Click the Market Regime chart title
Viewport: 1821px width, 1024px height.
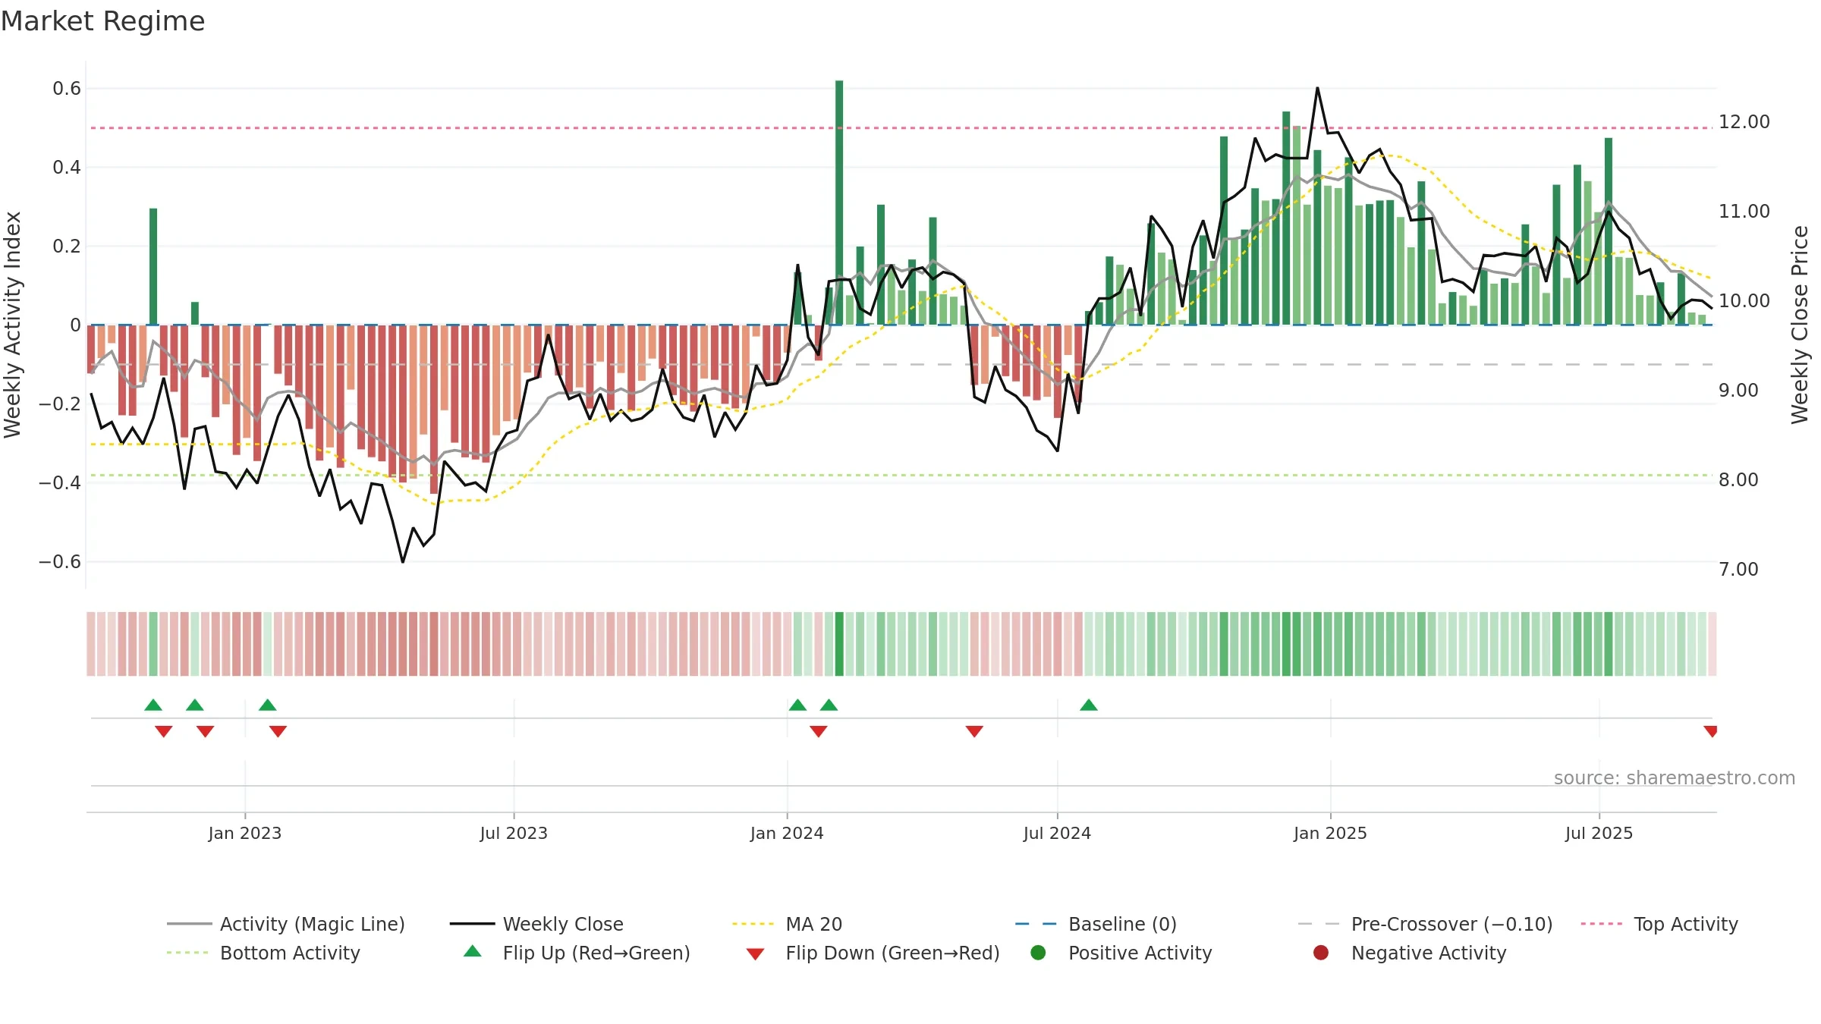[x=102, y=21]
